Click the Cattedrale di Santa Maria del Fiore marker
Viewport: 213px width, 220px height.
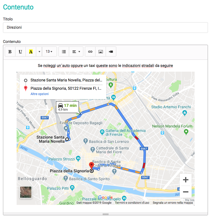coord(93,150)
